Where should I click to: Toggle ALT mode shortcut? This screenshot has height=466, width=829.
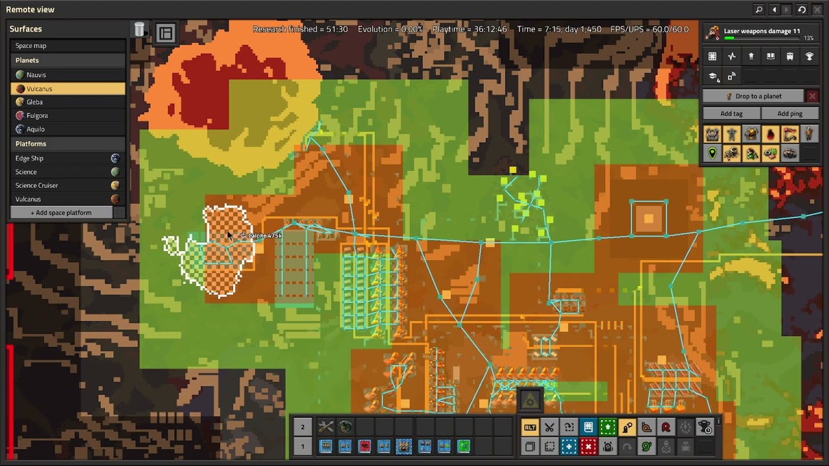[530, 427]
